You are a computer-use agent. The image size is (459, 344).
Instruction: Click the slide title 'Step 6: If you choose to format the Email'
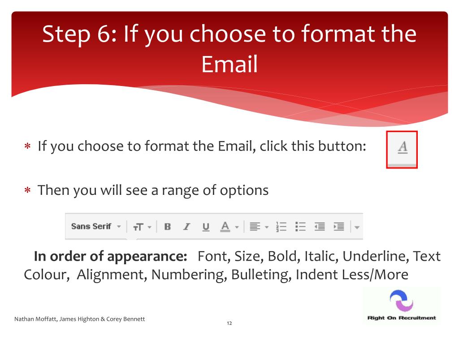tap(229, 48)
